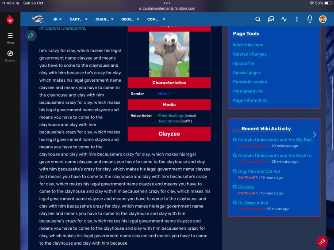
Task: Click the Page Tools heading
Action: click(246, 34)
